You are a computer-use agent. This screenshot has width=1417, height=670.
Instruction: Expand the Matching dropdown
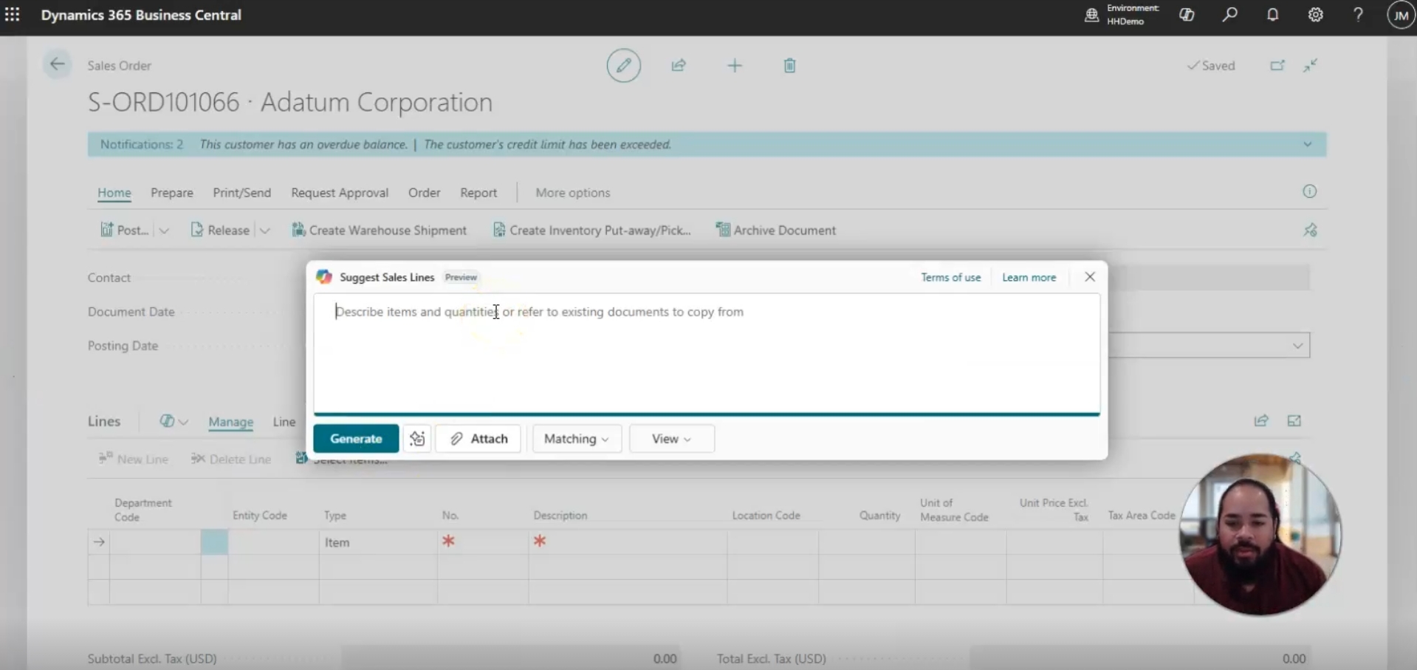point(576,439)
